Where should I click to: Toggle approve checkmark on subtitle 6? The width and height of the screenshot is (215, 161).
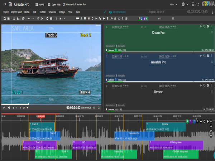point(208,26)
